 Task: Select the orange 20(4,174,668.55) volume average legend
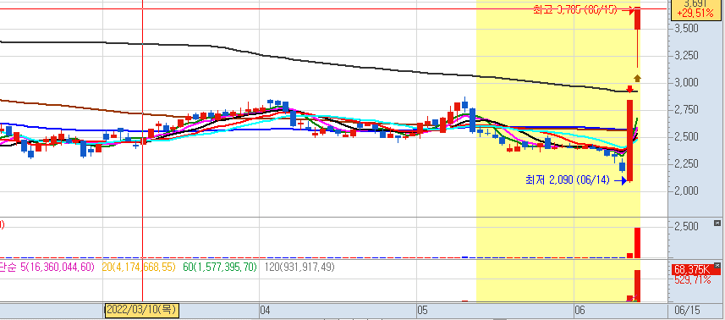click(x=140, y=268)
